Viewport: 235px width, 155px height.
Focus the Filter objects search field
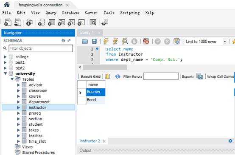(41, 48)
